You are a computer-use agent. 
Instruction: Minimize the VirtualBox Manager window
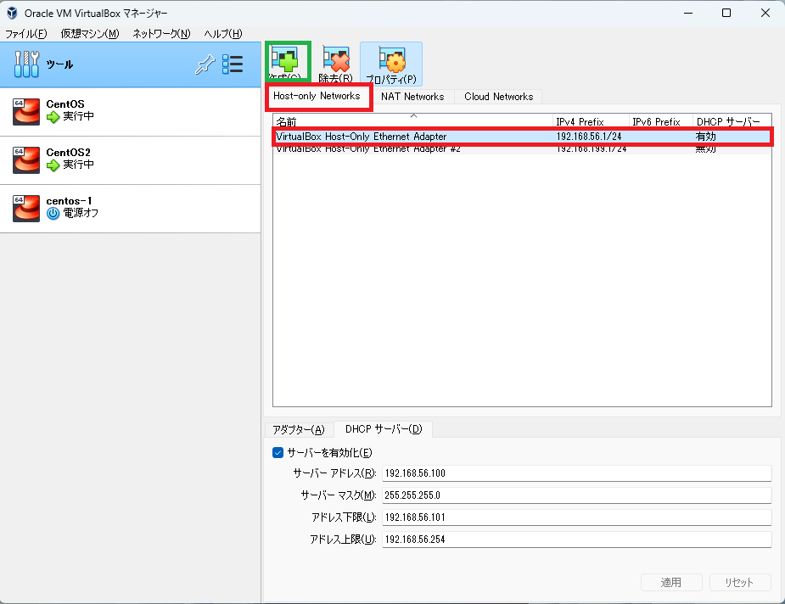pos(688,13)
